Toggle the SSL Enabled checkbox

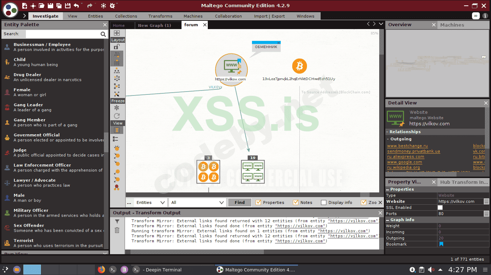(x=440, y=208)
